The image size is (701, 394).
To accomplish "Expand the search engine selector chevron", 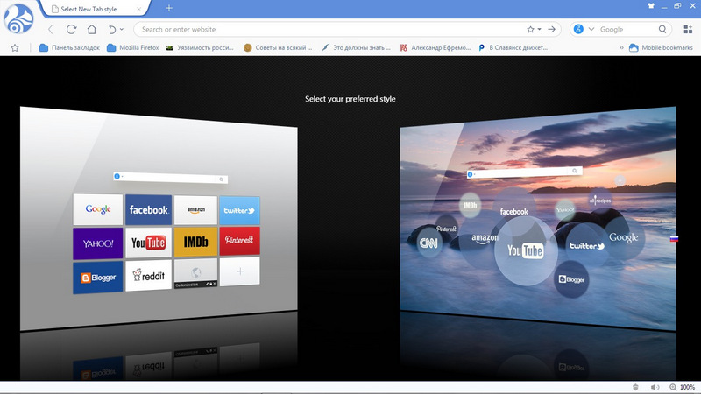I will click(591, 30).
